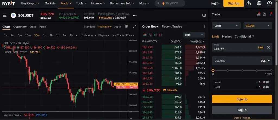Open Display dropdown on chart
278x120 pixels.
point(104,35)
